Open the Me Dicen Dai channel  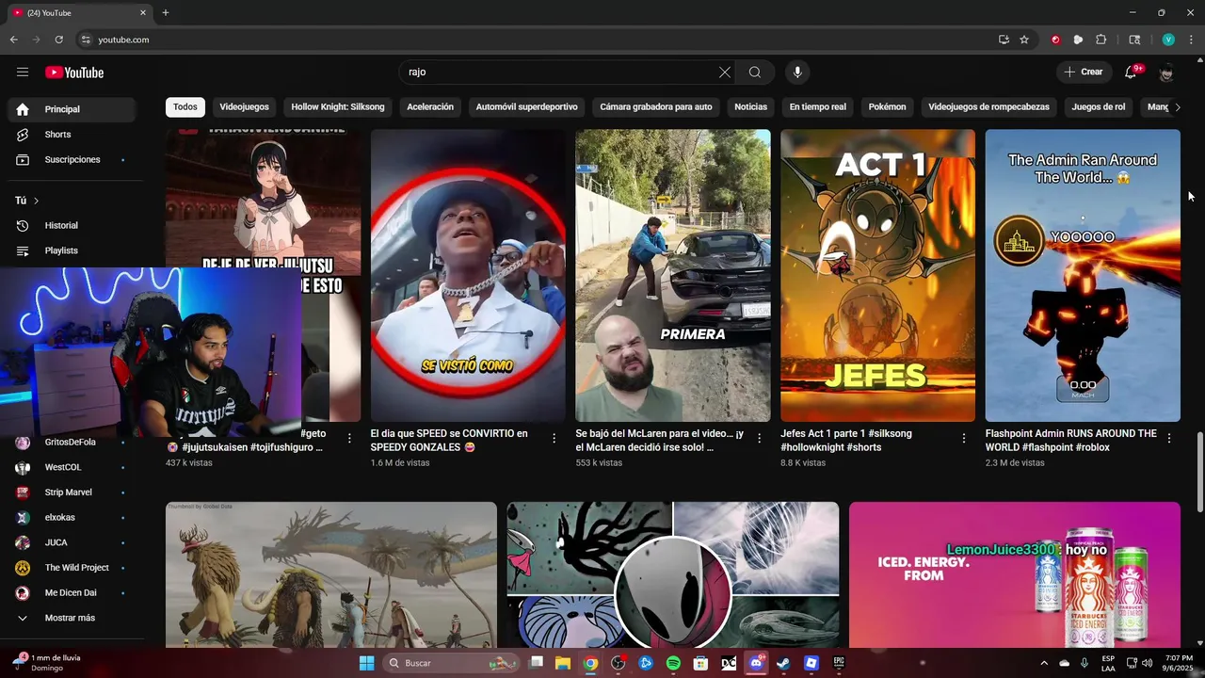click(72, 593)
